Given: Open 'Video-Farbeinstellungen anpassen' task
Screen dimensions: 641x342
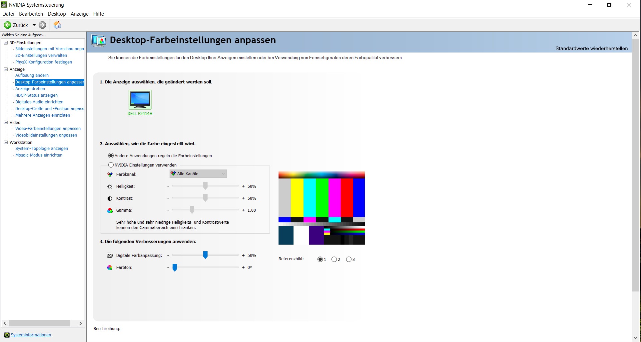Looking at the screenshot, I should [48, 129].
